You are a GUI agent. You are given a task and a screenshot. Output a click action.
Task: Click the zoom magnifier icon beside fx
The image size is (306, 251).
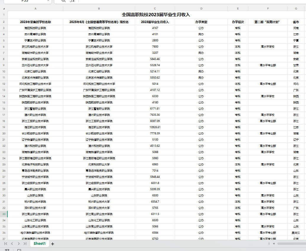click(63, 1)
